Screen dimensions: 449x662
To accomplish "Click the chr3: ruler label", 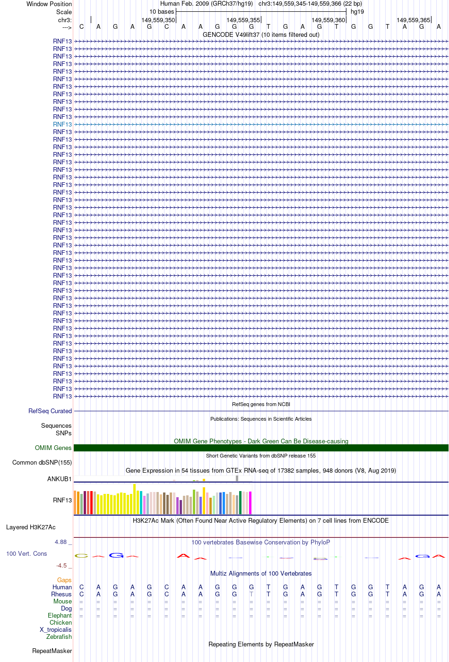I will [65, 20].
